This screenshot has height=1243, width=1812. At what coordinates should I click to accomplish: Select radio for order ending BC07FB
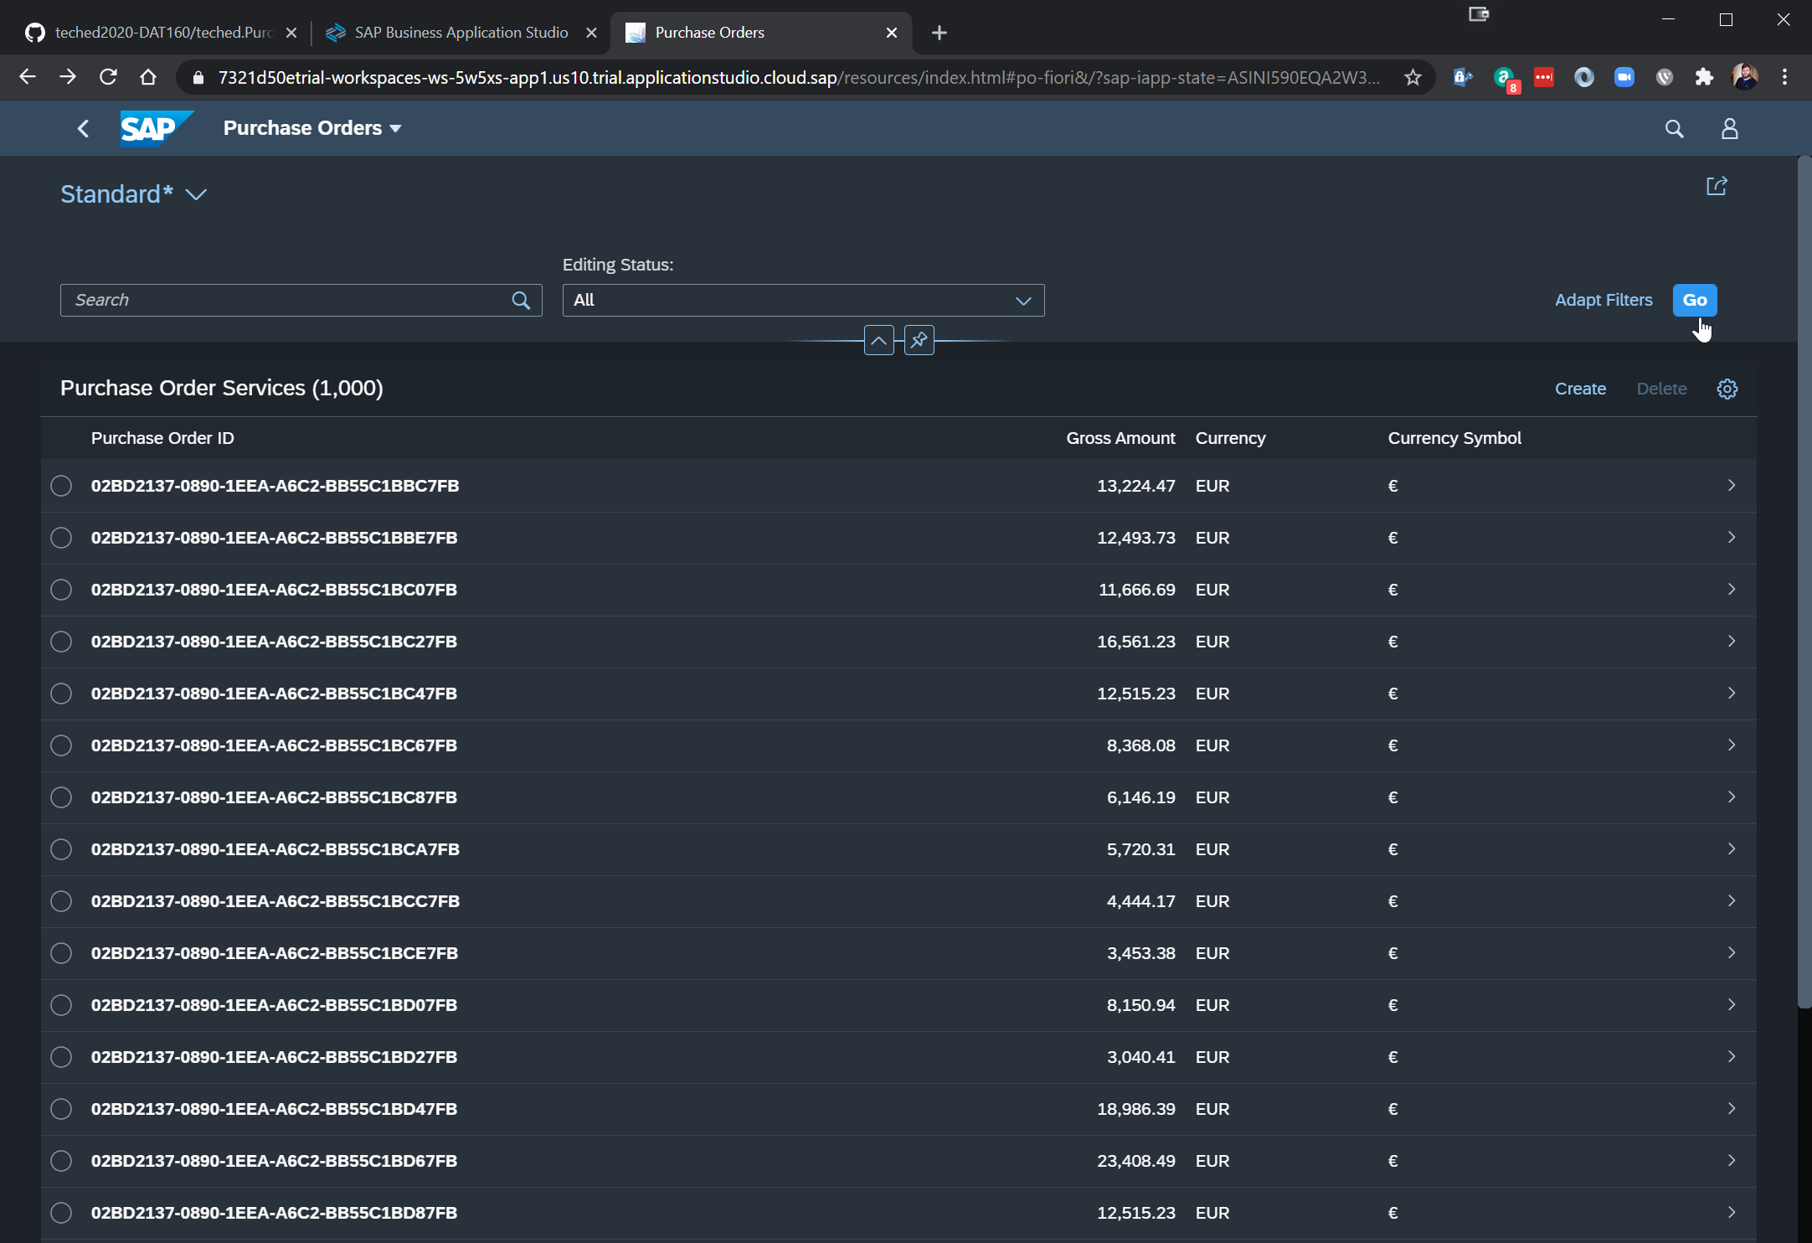point(61,590)
